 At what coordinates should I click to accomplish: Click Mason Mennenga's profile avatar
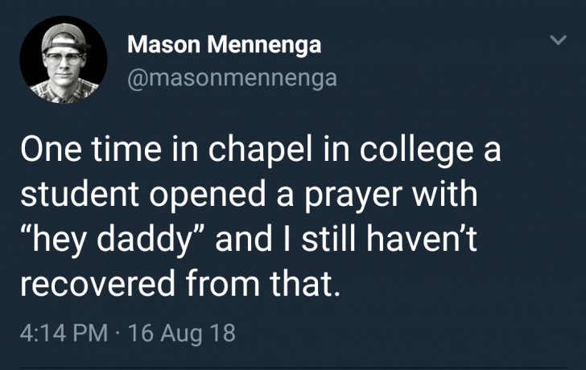coord(63,60)
